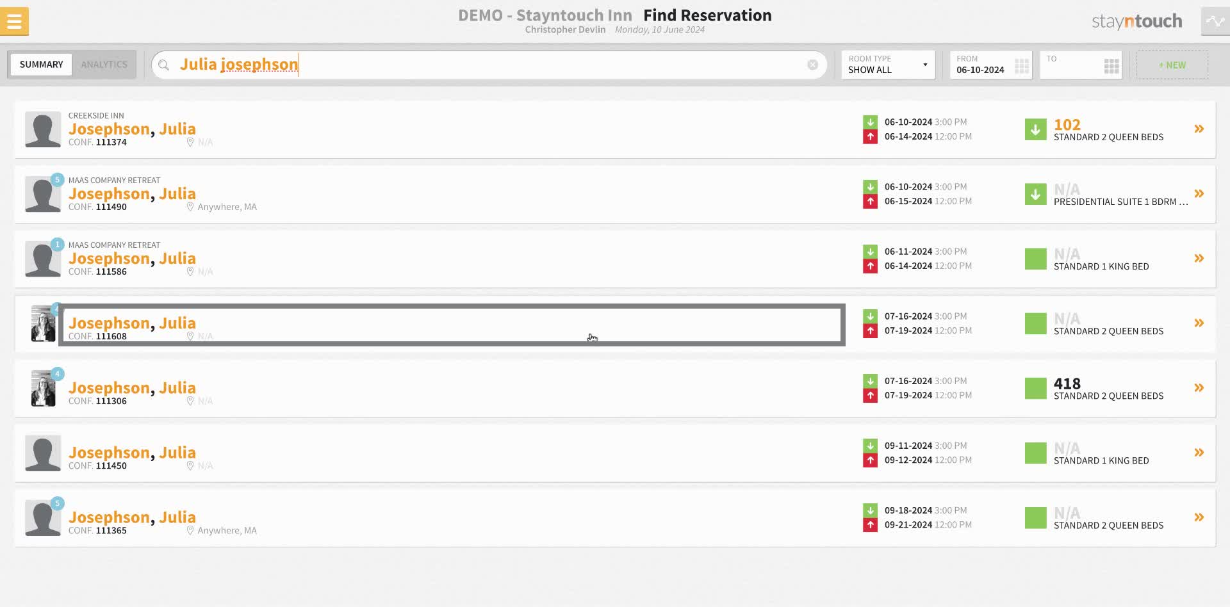Screen dimensions: 1230x607
Task: Click STANDARD 1 KING BED on CONF. 111450
Action: pyautogui.click(x=1101, y=460)
